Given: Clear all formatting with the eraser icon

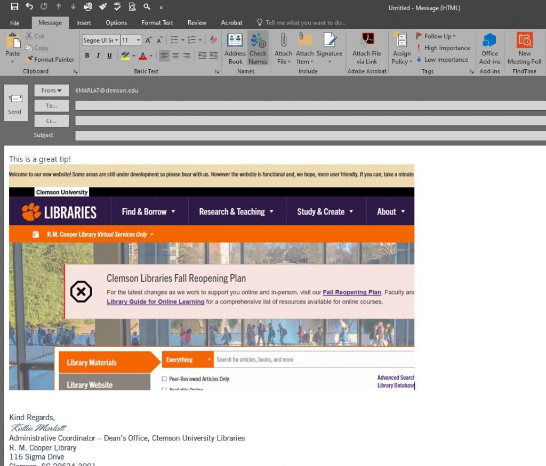Looking at the screenshot, I should click(x=213, y=40).
